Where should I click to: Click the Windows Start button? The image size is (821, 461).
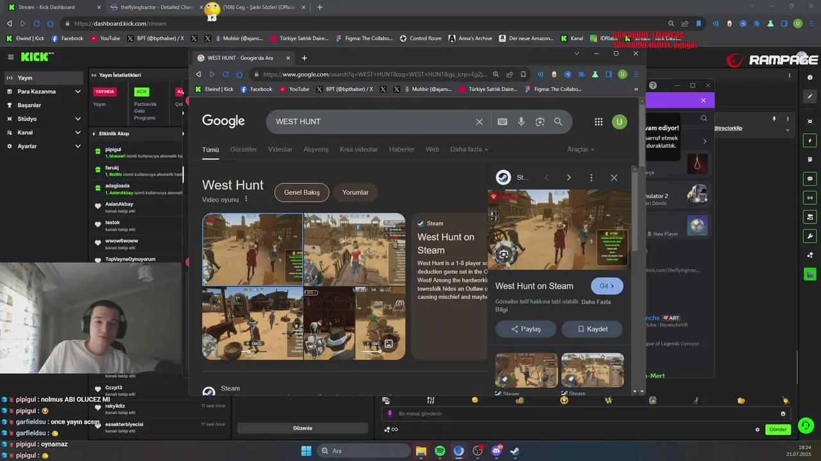(306, 451)
